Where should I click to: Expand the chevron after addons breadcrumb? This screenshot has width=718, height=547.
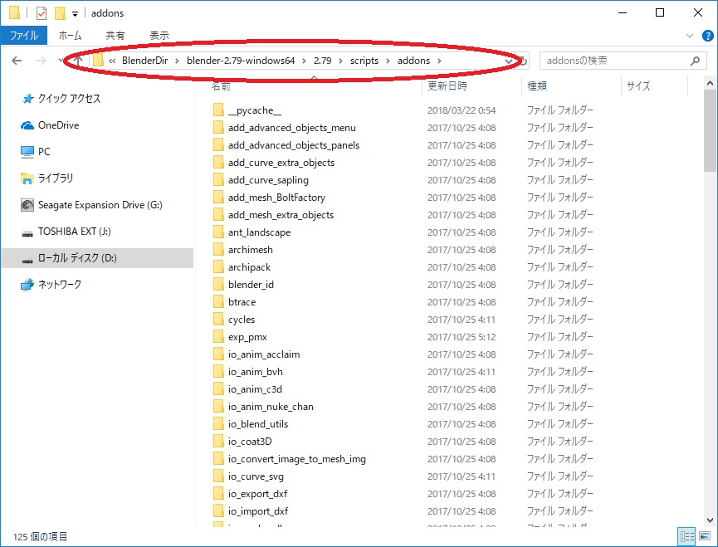(x=439, y=61)
